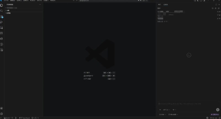Click the plus attach button in Codex input
This screenshot has height=119, width=221.
[x=160, y=110]
